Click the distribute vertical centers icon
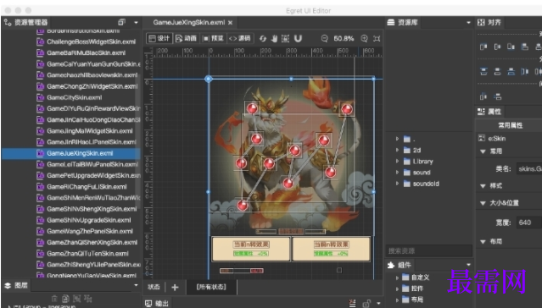This screenshot has width=542, height=308. tap(497, 71)
